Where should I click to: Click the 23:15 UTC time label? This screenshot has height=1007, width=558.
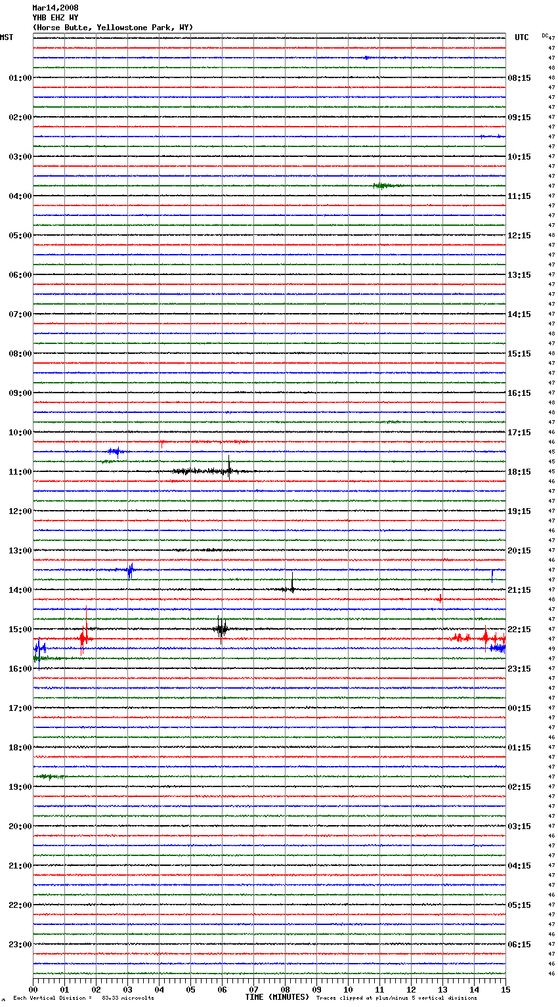519,669
